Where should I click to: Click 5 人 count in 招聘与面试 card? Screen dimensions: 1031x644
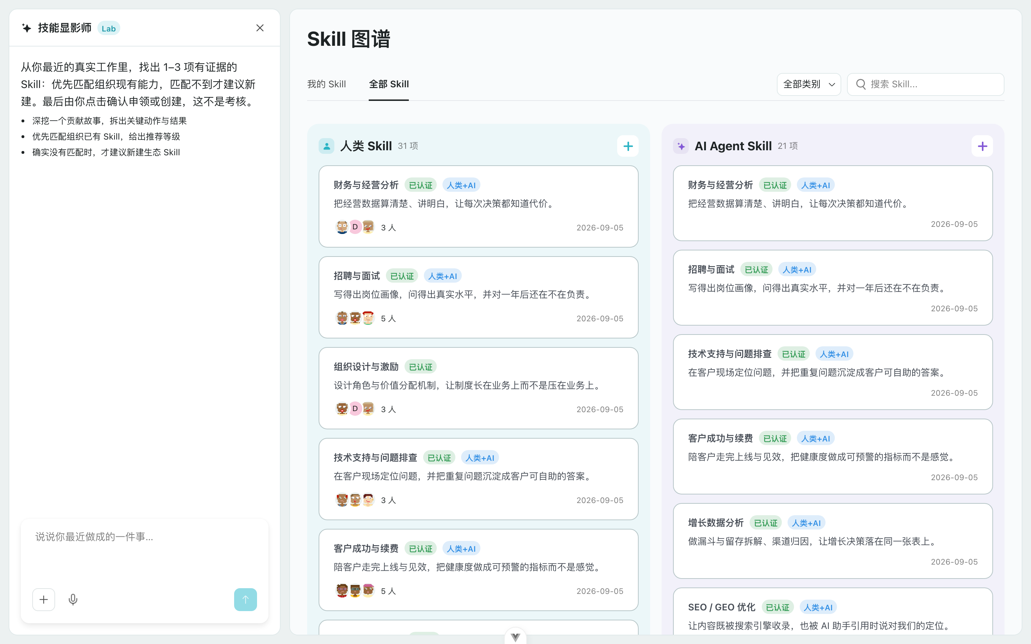pyautogui.click(x=388, y=318)
